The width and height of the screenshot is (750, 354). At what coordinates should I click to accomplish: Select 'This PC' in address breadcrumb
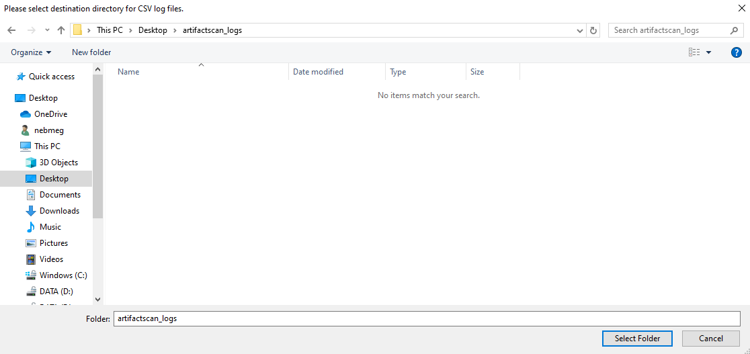(x=110, y=30)
